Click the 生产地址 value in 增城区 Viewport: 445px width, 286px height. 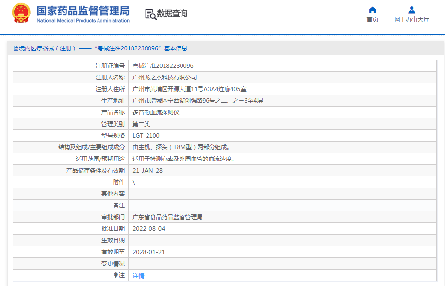tap(198, 101)
